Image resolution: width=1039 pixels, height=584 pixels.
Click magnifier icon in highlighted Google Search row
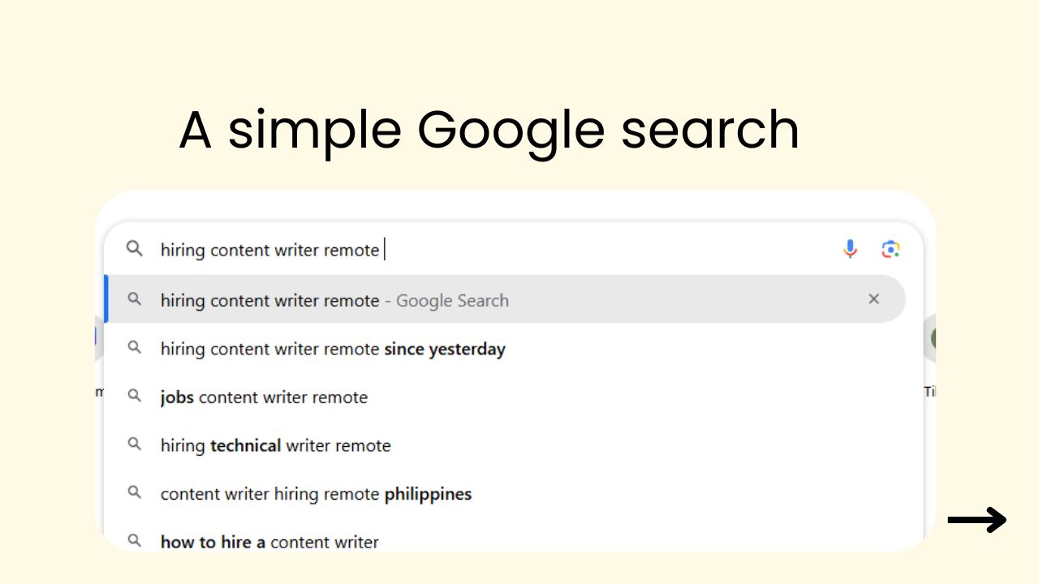tap(135, 299)
